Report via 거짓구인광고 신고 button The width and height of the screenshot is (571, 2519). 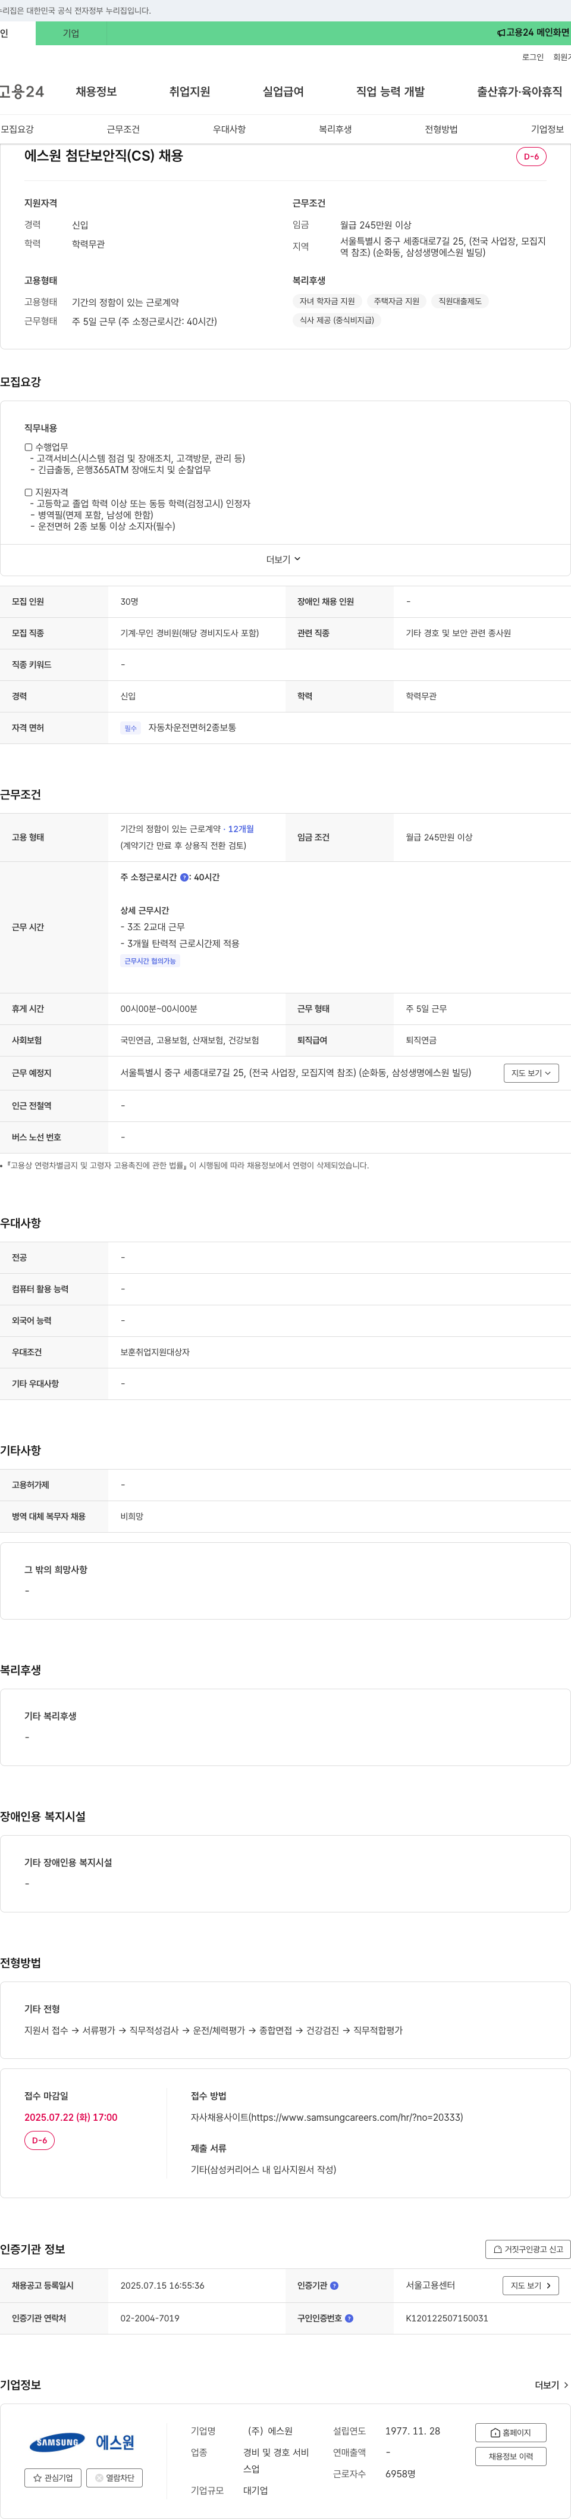pyautogui.click(x=528, y=2249)
